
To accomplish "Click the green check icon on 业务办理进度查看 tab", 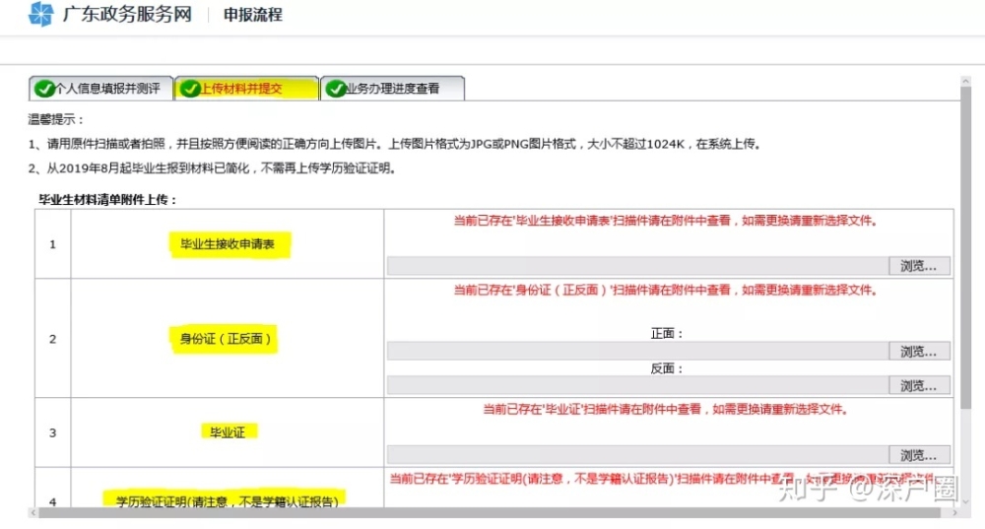I will pyautogui.click(x=336, y=89).
